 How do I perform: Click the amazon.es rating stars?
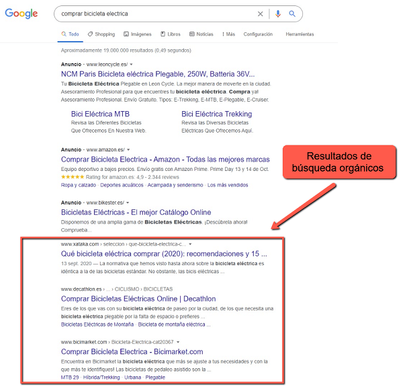coord(73,177)
